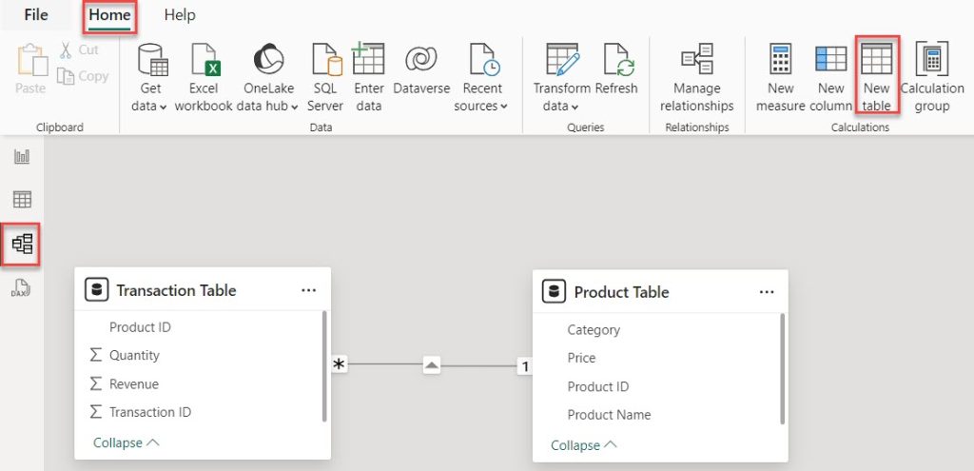Open the Help ribbon tab
The image size is (974, 471).
point(180,14)
